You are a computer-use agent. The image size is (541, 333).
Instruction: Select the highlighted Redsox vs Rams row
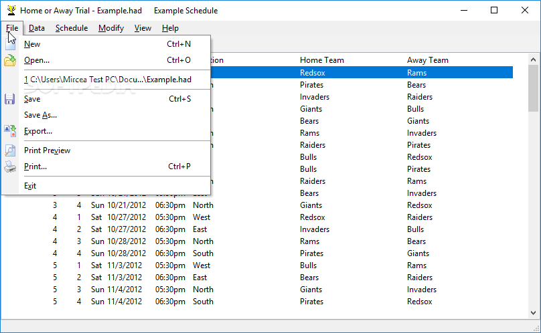coord(362,73)
